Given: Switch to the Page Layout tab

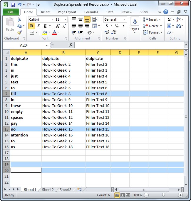Looking at the screenshot, I should click(x=67, y=12).
